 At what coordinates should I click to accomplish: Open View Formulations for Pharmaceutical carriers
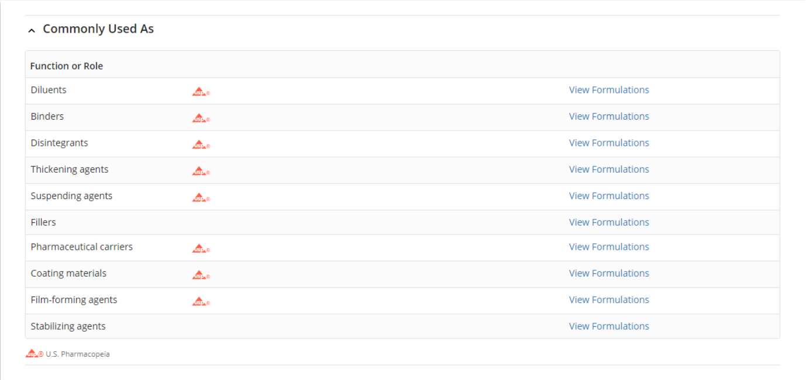(x=609, y=246)
